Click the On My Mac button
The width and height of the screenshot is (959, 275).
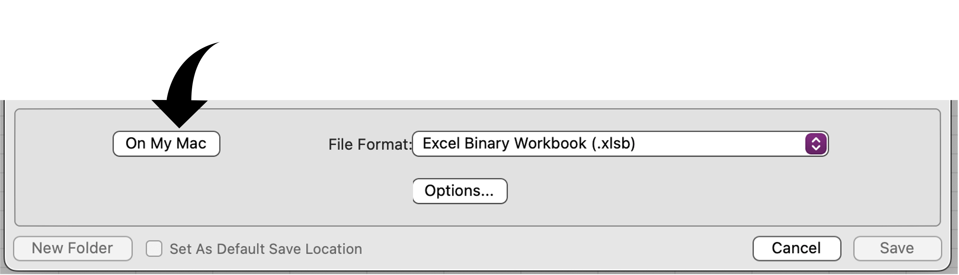click(x=166, y=144)
